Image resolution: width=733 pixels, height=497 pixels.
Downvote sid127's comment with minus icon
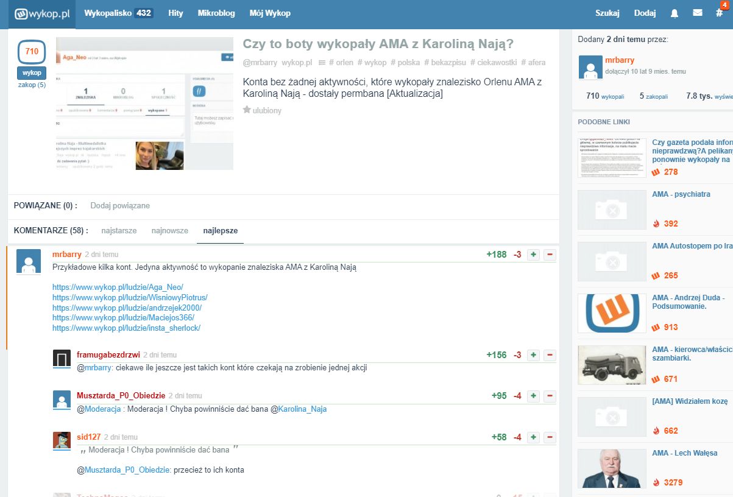pyautogui.click(x=550, y=437)
